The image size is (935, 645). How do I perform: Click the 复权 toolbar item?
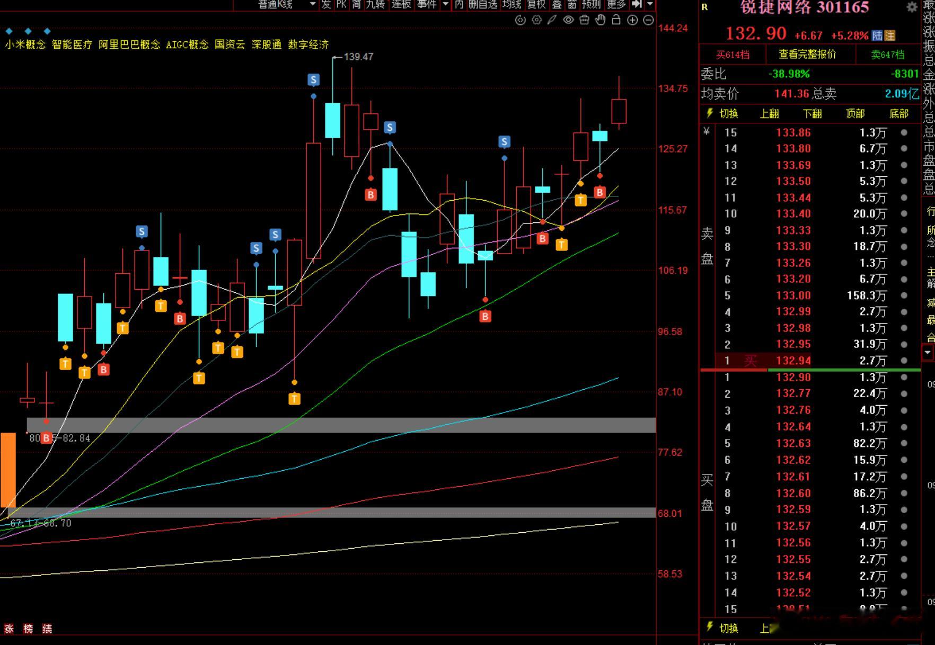coord(536,4)
